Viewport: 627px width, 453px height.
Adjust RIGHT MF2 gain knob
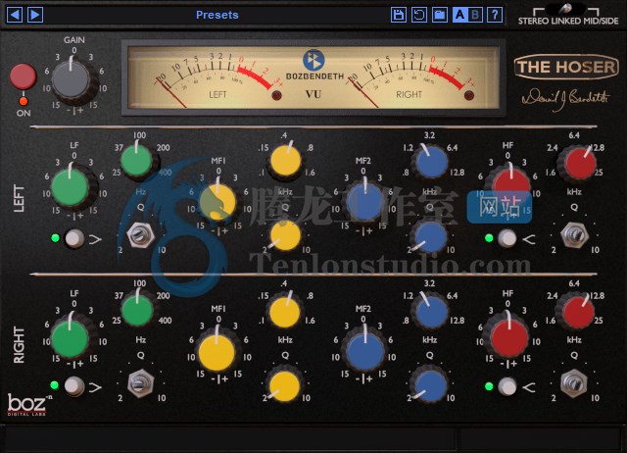point(364,351)
